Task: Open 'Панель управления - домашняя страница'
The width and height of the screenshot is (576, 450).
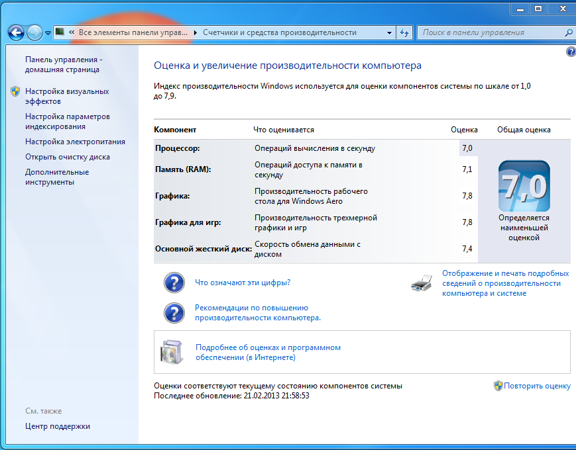Action: coord(64,65)
